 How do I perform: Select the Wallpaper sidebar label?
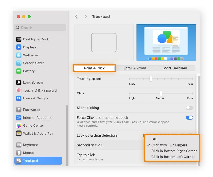(x=31, y=55)
